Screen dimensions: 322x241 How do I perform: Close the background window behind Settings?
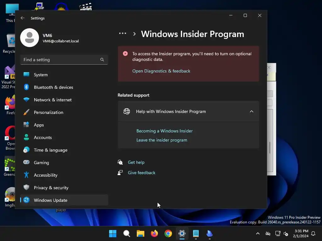click(x=269, y=67)
